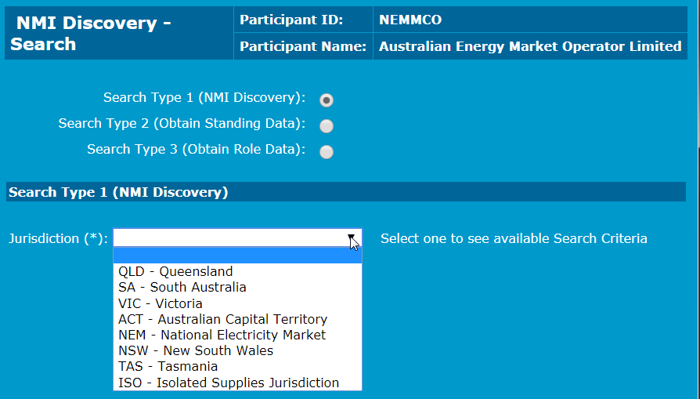Select Search Type 2 (Obtain Standing Data) radio
The height and width of the screenshot is (399, 700).
(x=327, y=126)
